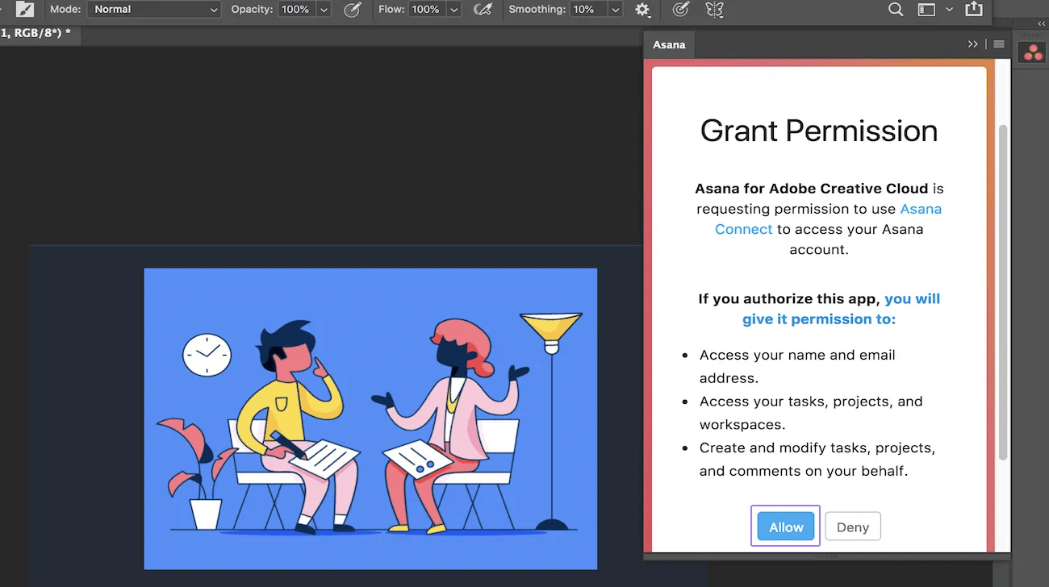Screen dimensions: 1049x587
Task: Click the Share an image icon
Action: click(x=973, y=10)
